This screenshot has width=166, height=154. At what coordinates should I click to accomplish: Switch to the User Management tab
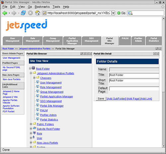[x=13, y=41]
